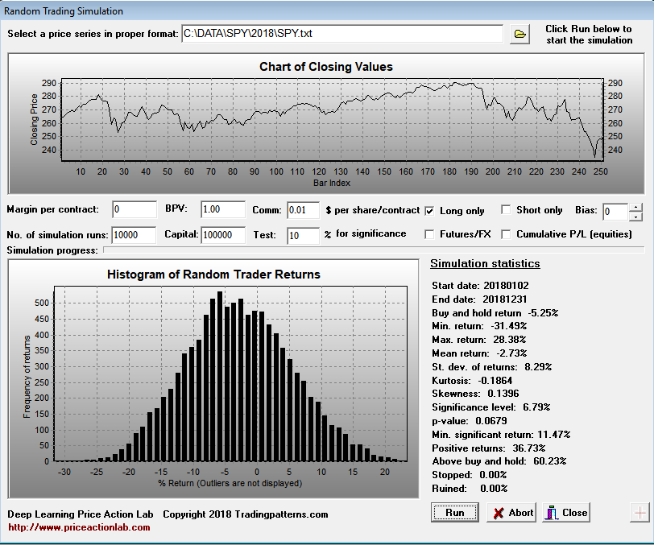Enable Cumulative P/L (equities) checkbox
This screenshot has width=654, height=545.
506,234
